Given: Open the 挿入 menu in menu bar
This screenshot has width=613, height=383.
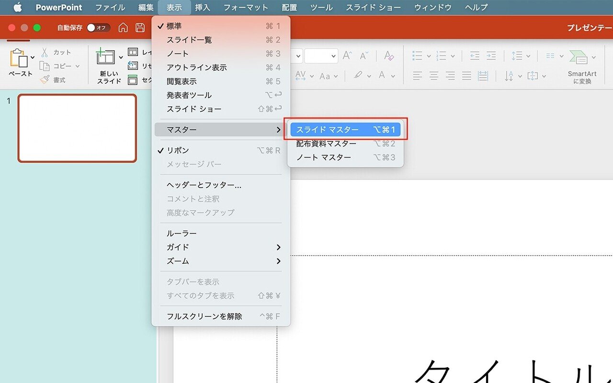Looking at the screenshot, I should pos(203,7).
